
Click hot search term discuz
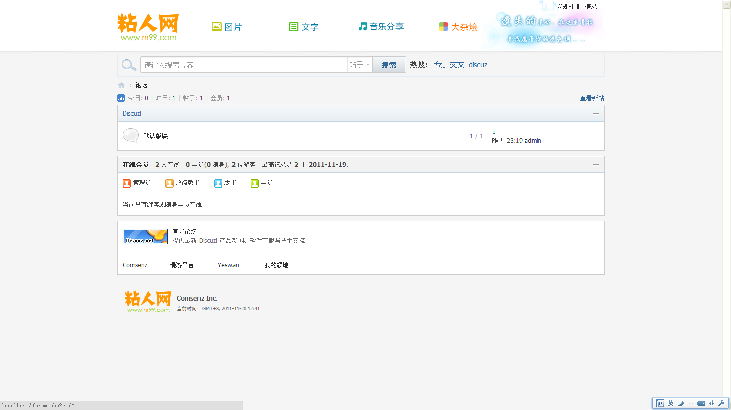pos(478,65)
